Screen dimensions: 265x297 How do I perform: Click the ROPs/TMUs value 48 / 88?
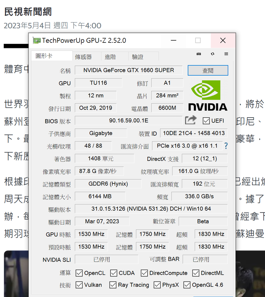(93, 146)
